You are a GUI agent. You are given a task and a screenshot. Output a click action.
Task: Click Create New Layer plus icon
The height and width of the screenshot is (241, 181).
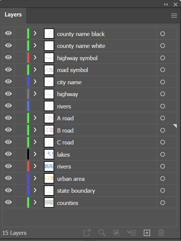coord(147,233)
